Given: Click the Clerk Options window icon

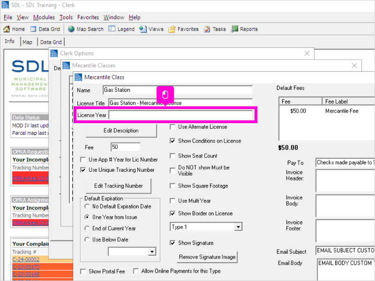Looking at the screenshot, I should click(x=54, y=53).
